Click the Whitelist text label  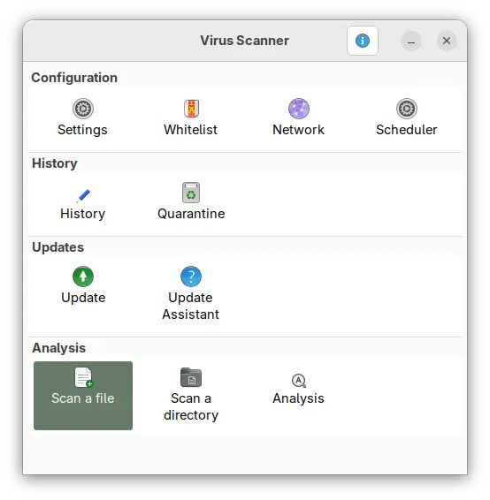coord(190,130)
